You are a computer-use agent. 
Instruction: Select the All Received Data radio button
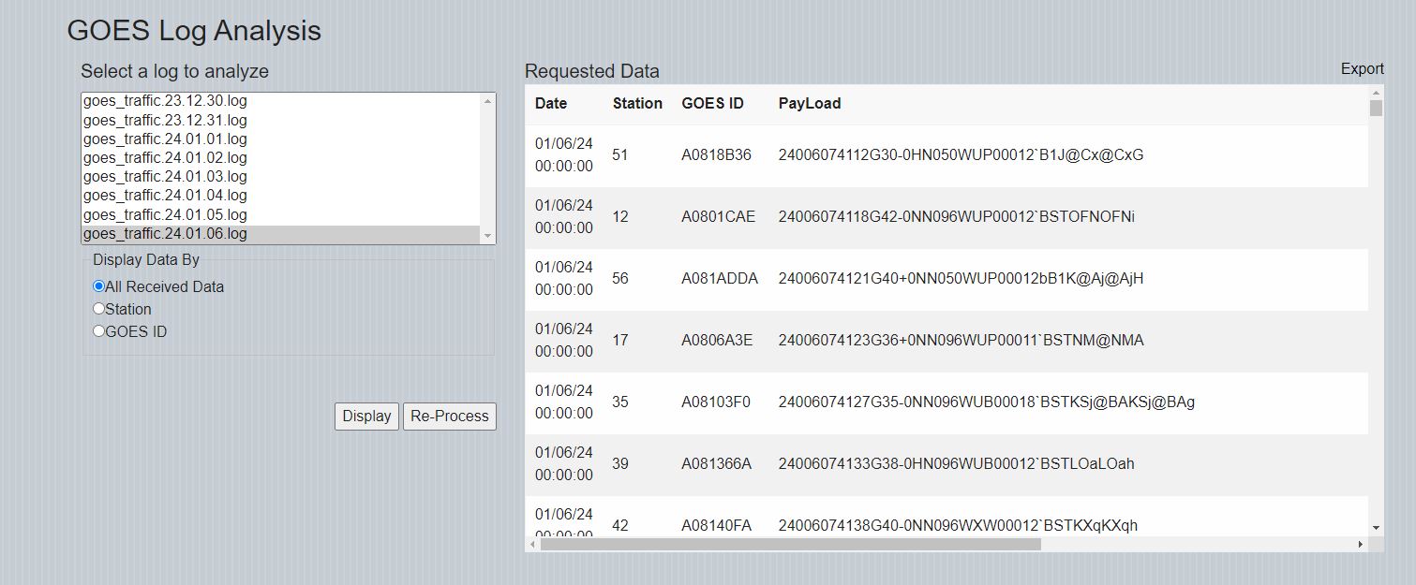98,286
